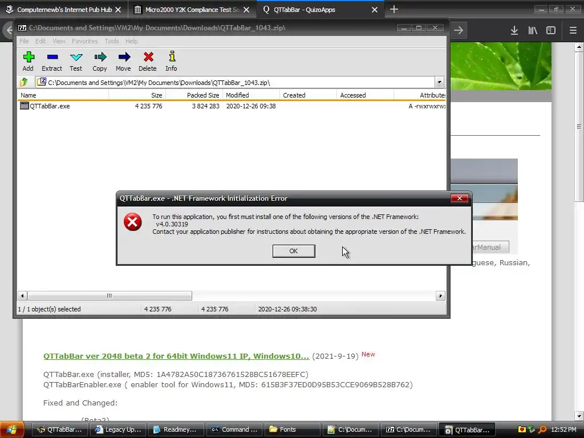Open a new browser tab

(x=394, y=9)
